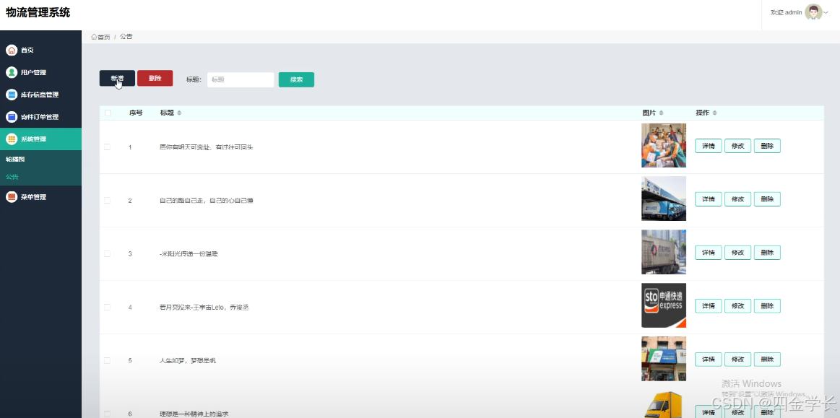The height and width of the screenshot is (418, 840).
Task: Click the yellow grid icon for 系统管理
Action: tap(12, 139)
